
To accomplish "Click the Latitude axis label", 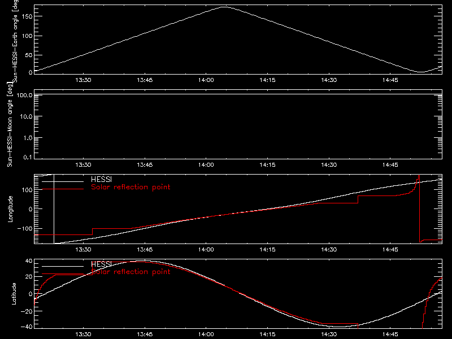I will click(x=14, y=294).
